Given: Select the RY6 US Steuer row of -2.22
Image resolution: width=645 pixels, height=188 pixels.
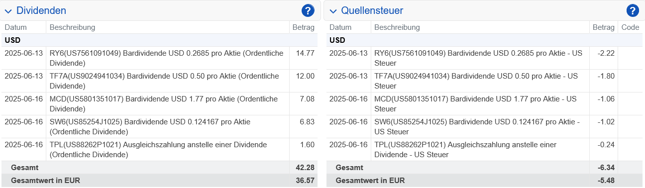Looking at the screenshot, I should pos(484,58).
